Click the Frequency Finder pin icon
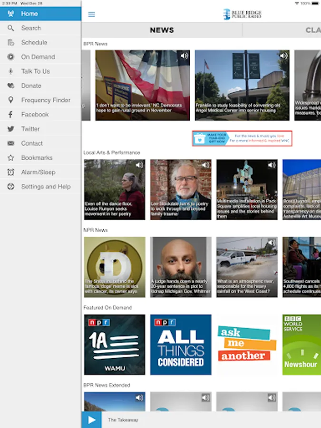321x428 pixels. (10, 100)
